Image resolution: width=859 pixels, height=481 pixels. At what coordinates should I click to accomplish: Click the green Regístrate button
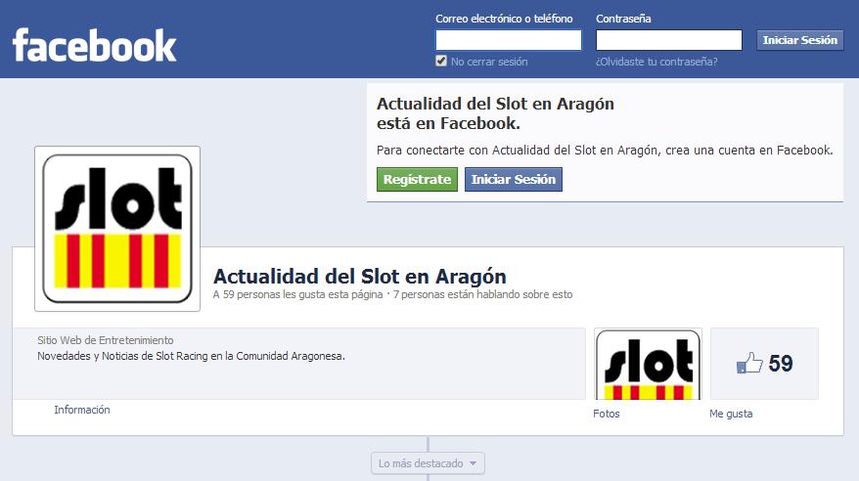click(x=417, y=180)
